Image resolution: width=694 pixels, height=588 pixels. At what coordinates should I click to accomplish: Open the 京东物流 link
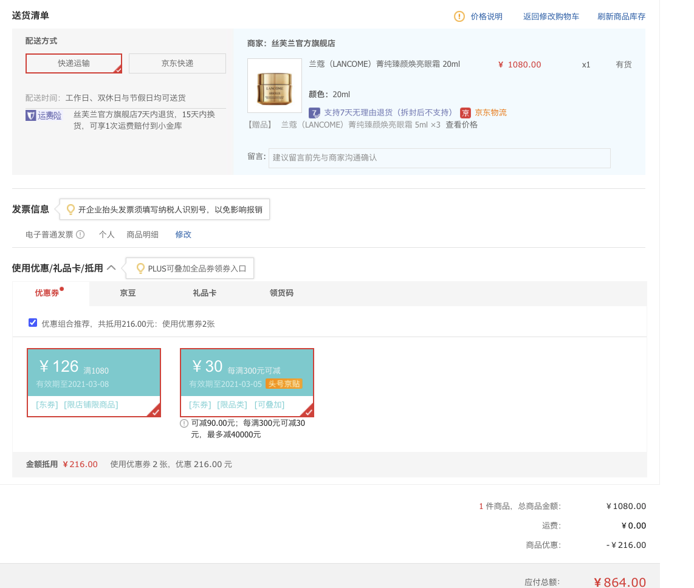pos(491,112)
